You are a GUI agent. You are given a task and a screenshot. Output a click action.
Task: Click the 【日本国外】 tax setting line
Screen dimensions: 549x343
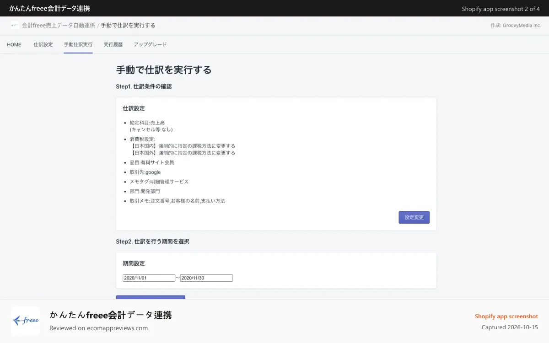[x=183, y=153]
